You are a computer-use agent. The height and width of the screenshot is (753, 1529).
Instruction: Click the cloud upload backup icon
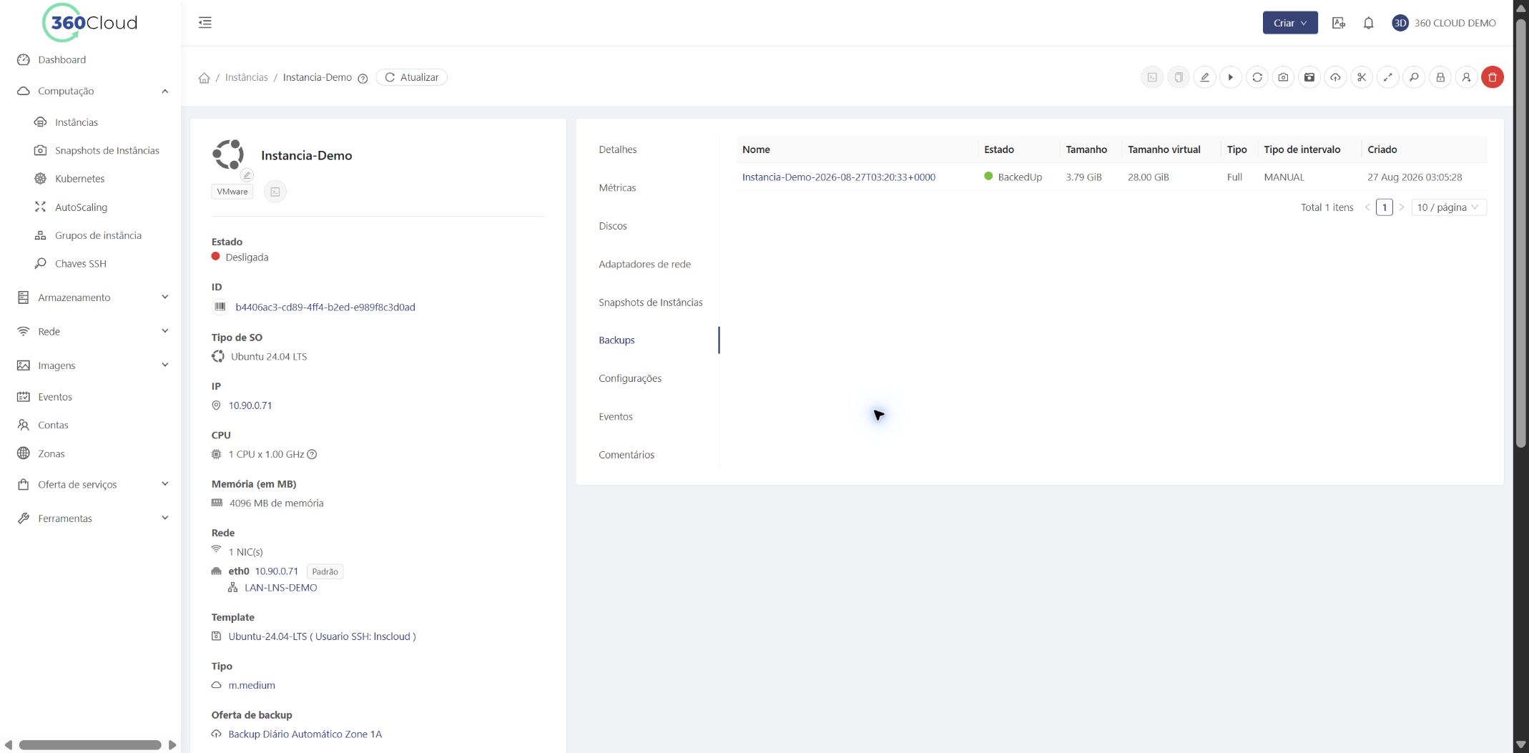pos(1335,77)
